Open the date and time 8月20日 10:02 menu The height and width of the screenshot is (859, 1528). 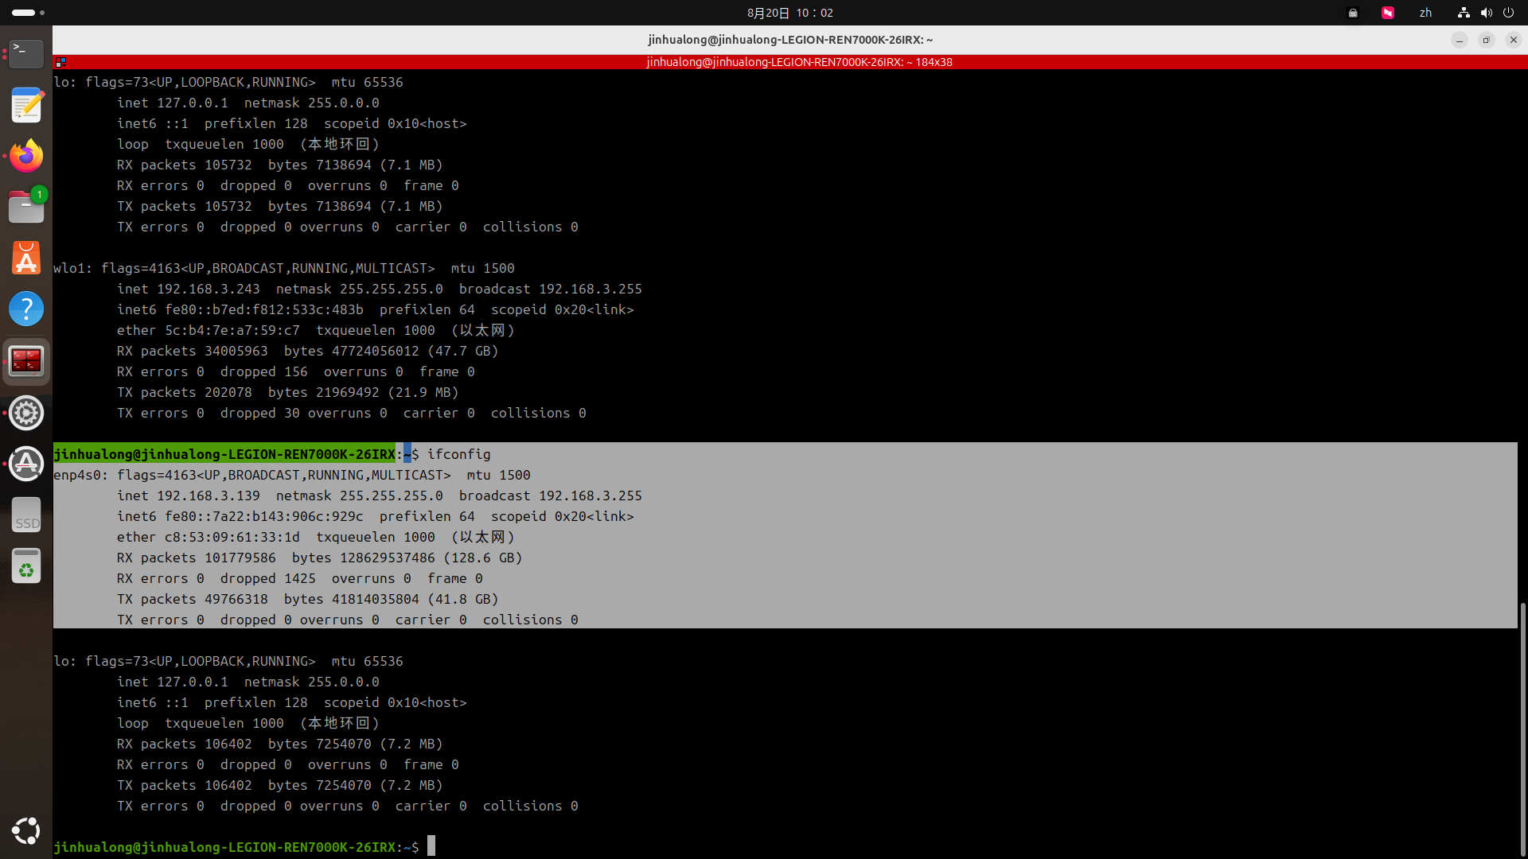point(789,13)
